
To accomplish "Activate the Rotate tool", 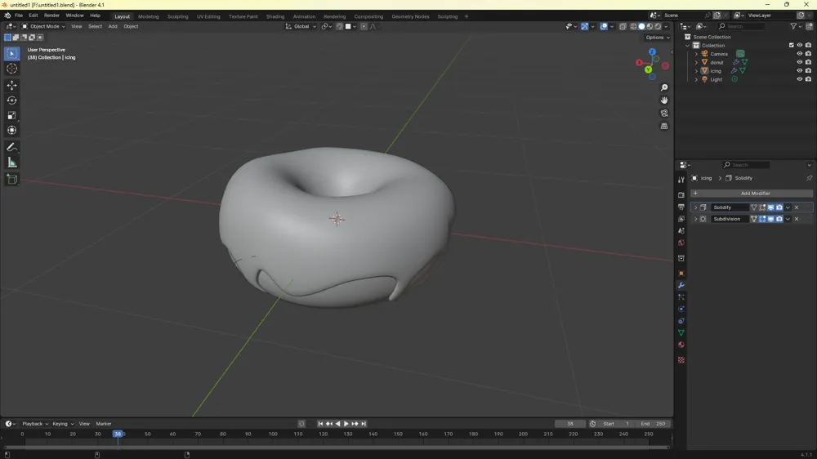I will [12, 100].
